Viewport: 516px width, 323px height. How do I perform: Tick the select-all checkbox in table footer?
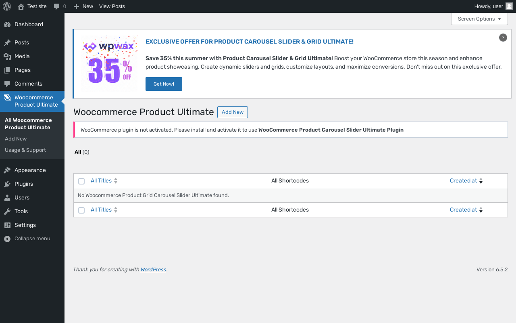[x=81, y=210]
